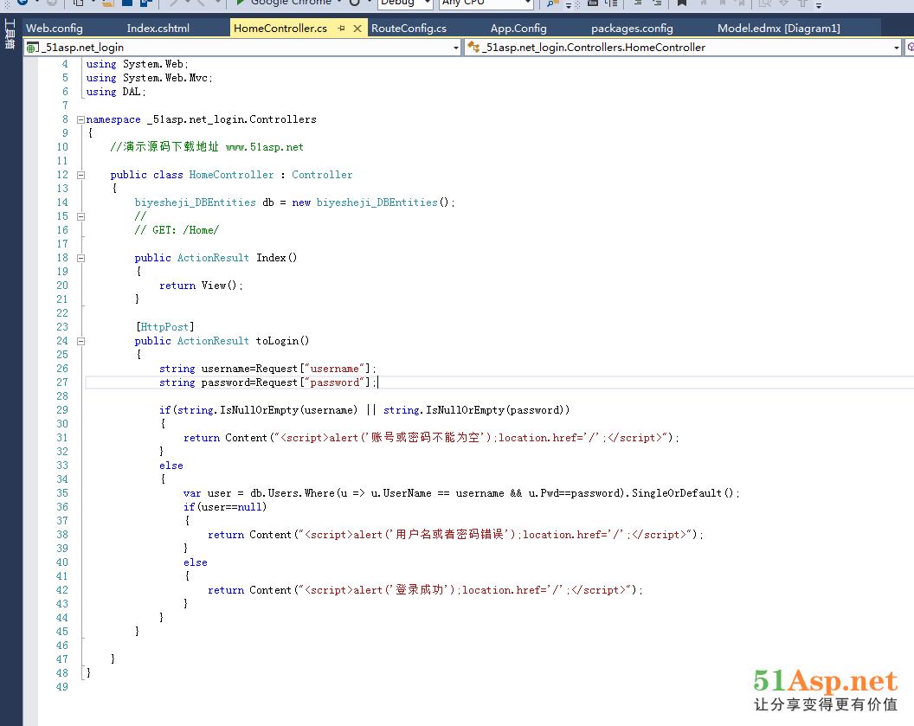Image resolution: width=914 pixels, height=726 pixels.
Task: Click the [HttpPost] attribute text
Action: 165,327
